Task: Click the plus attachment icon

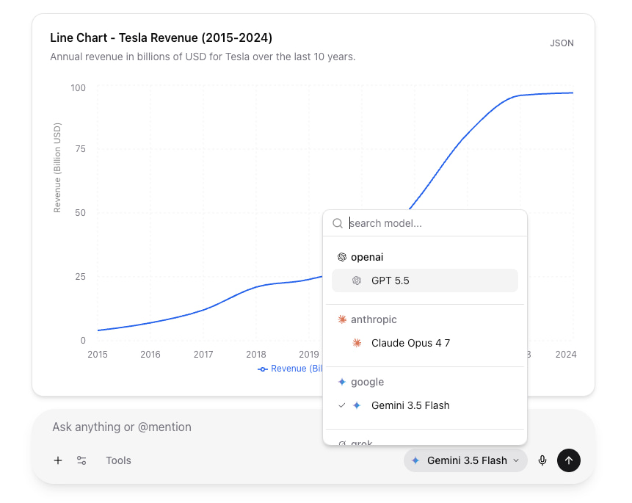Action: pos(58,460)
